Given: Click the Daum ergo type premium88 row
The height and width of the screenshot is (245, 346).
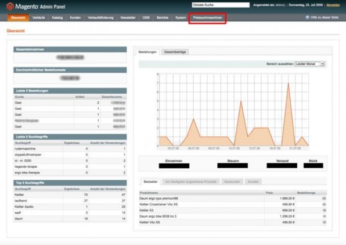Looking at the screenshot, I should (x=233, y=198).
